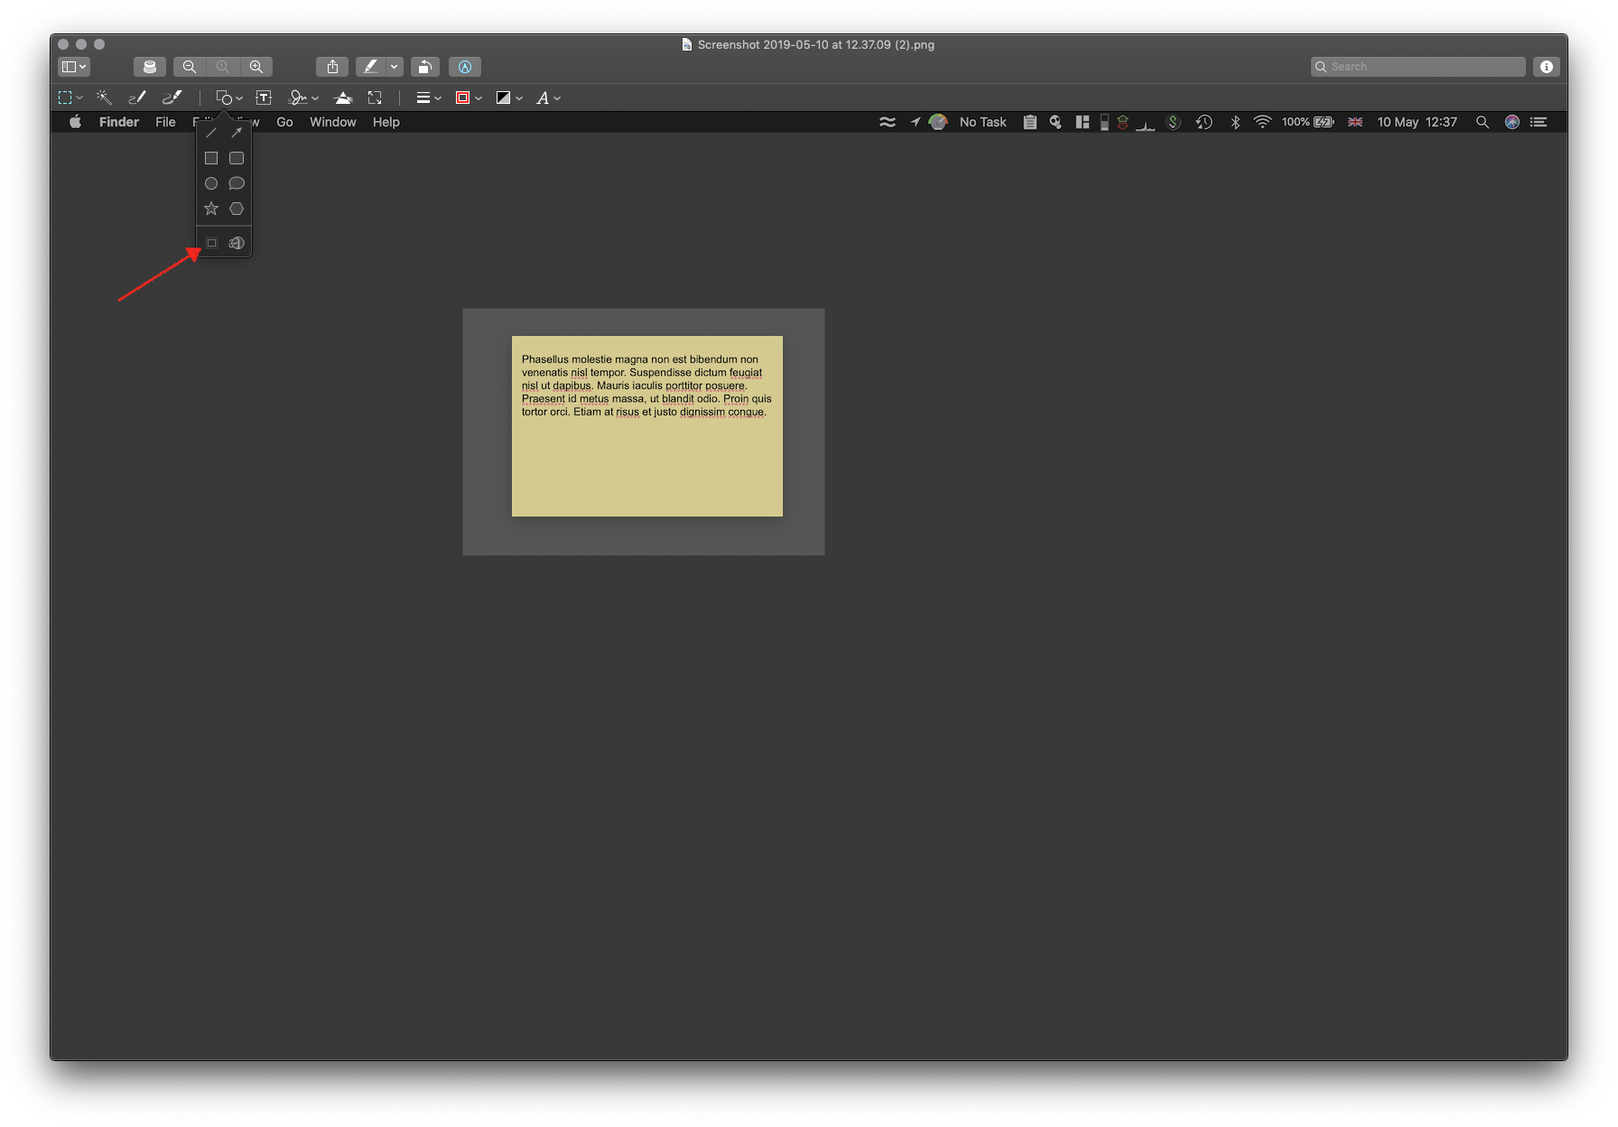
Task: Click the note line starting "tortor orci. Etiam"
Action: [644, 412]
